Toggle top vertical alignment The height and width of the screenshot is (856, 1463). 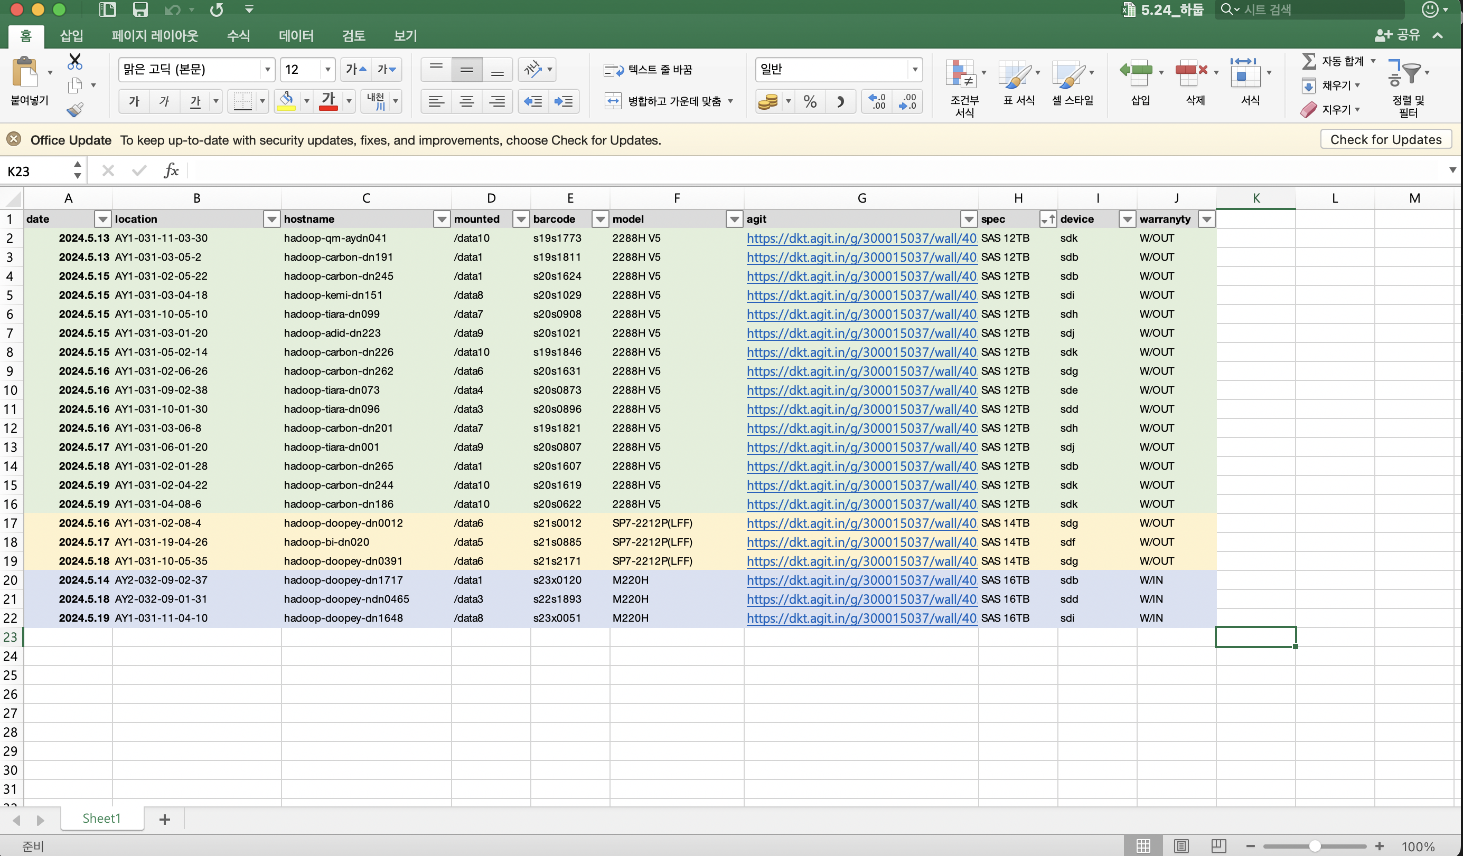(436, 70)
